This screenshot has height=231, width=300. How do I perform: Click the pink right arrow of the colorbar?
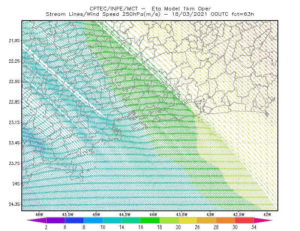(x=263, y=220)
